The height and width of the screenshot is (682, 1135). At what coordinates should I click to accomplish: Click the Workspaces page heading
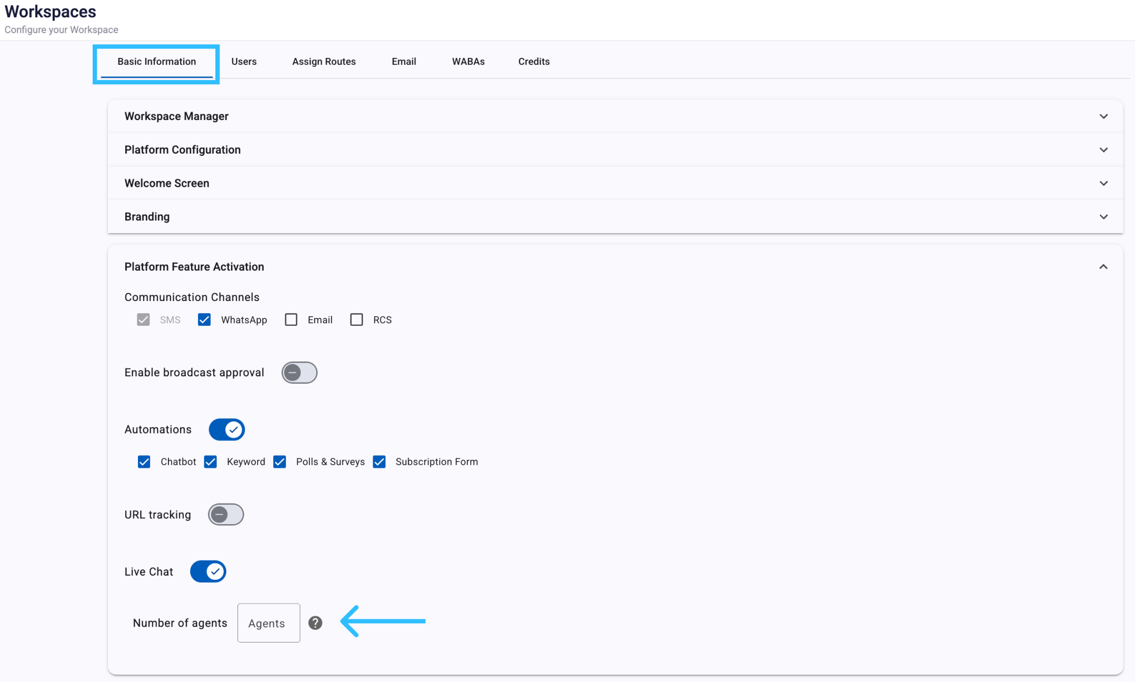[51, 12]
